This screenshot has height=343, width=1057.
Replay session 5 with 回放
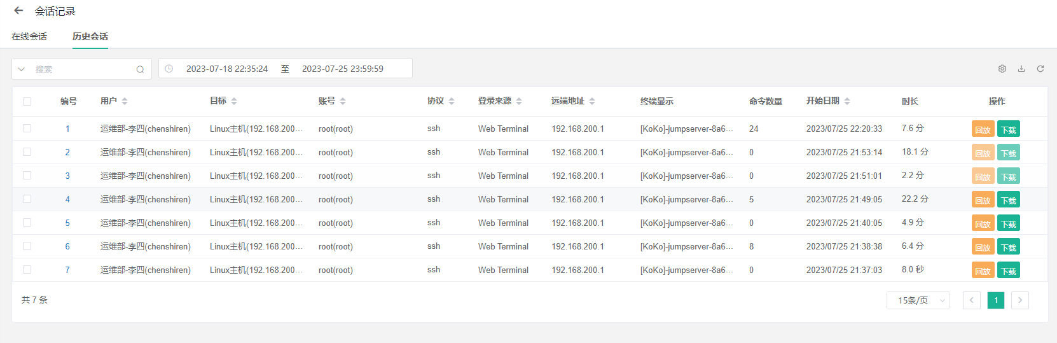tap(983, 223)
